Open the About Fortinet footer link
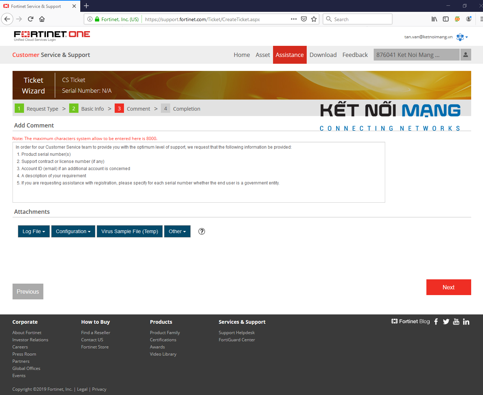483x395 pixels. pos(27,333)
